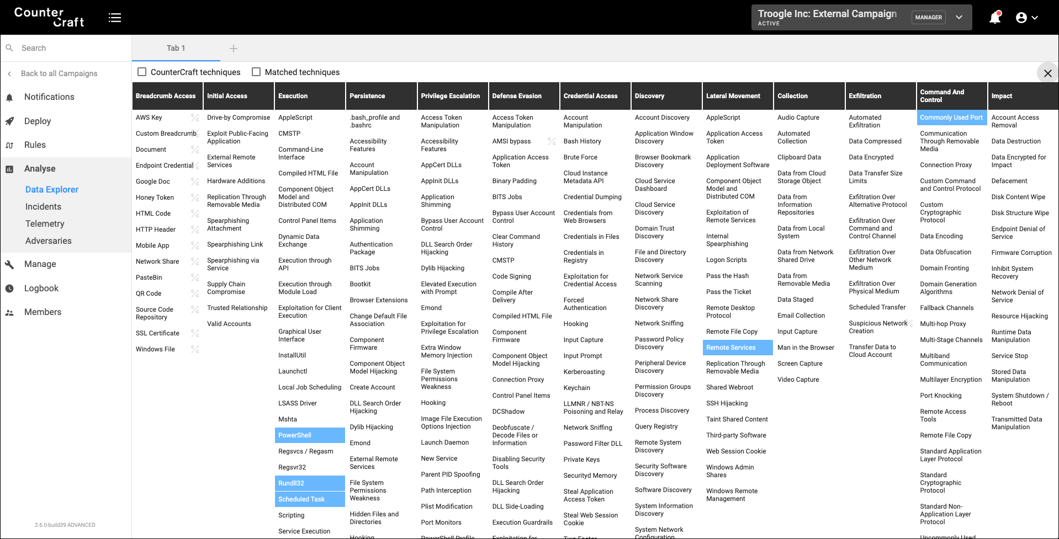Go back to all campaigns
The width and height of the screenshot is (1059, 539).
(59, 73)
